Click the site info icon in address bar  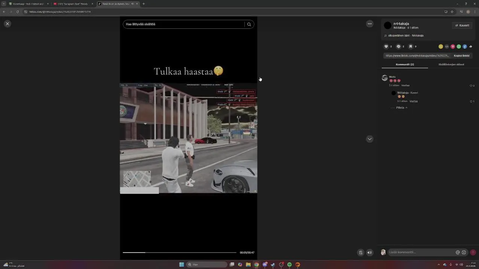(x=25, y=12)
